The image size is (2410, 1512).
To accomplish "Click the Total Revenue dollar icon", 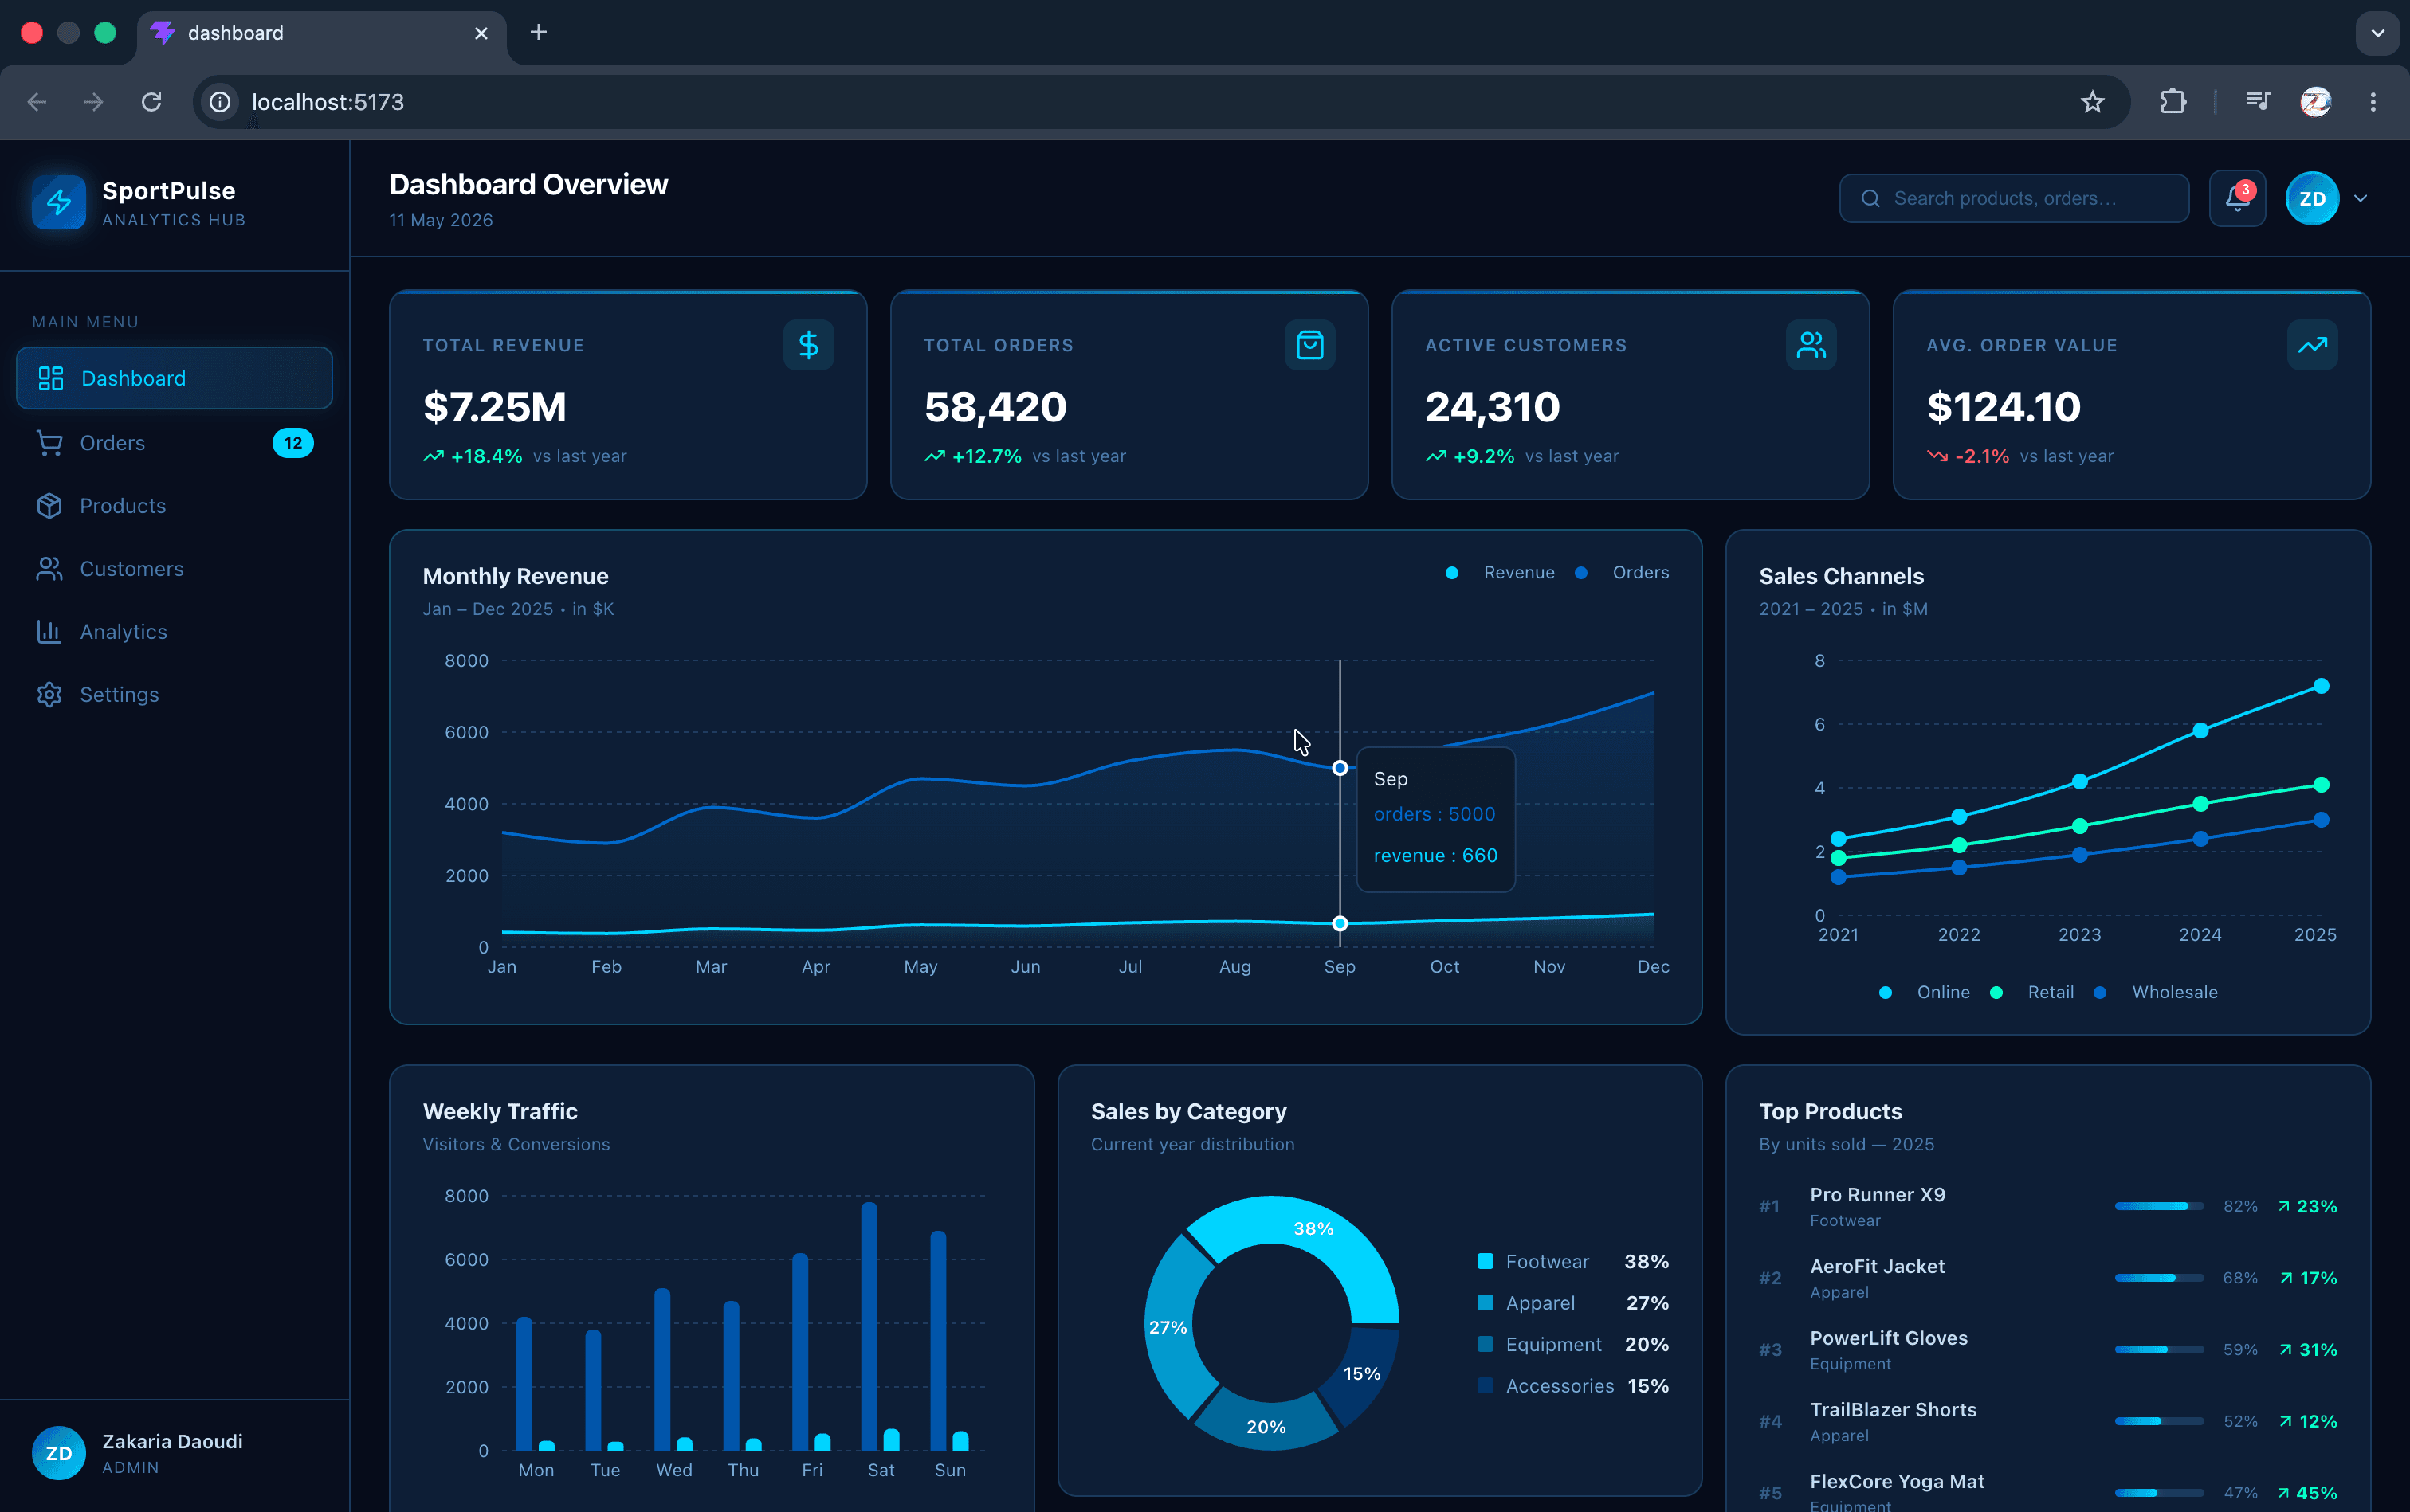I will pos(808,345).
